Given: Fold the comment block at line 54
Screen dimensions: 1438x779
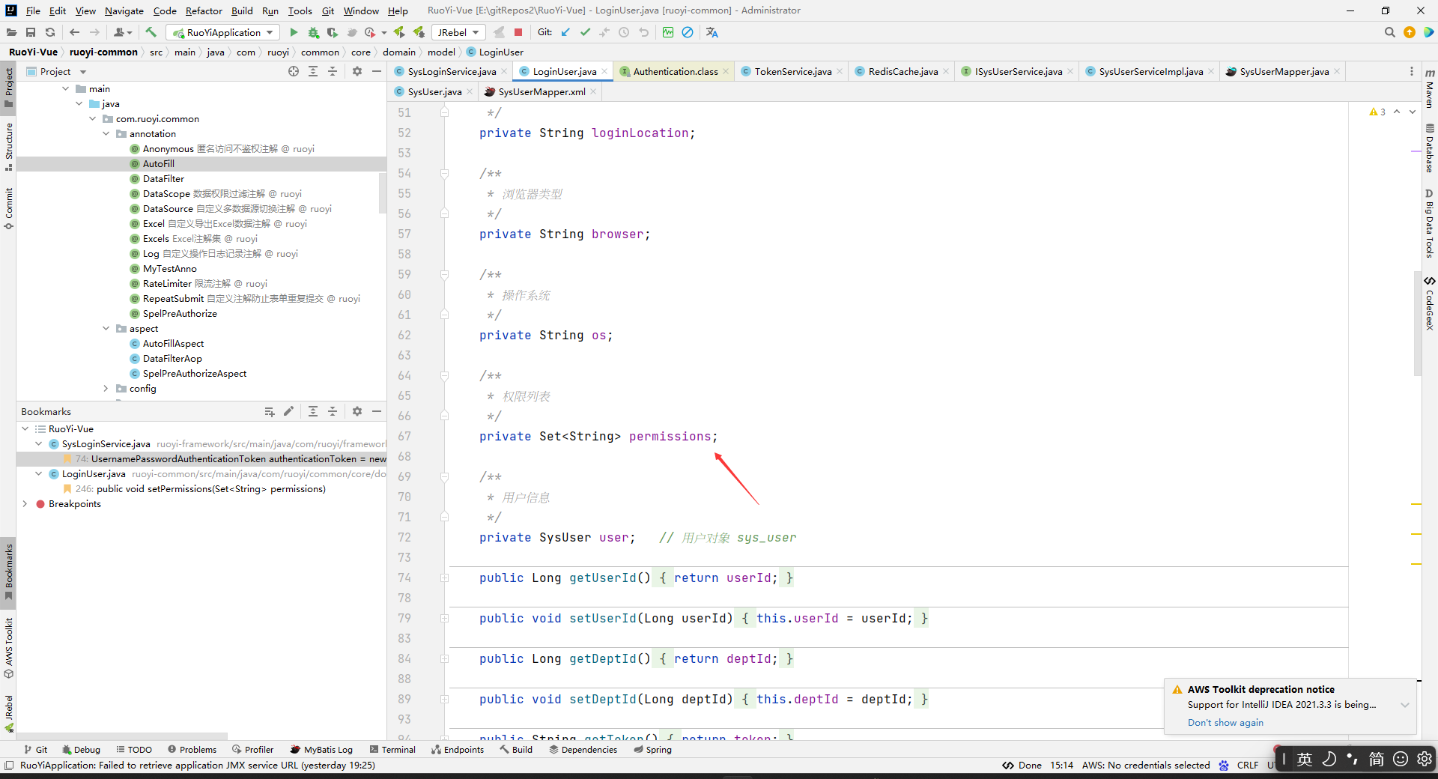Looking at the screenshot, I should [444, 174].
